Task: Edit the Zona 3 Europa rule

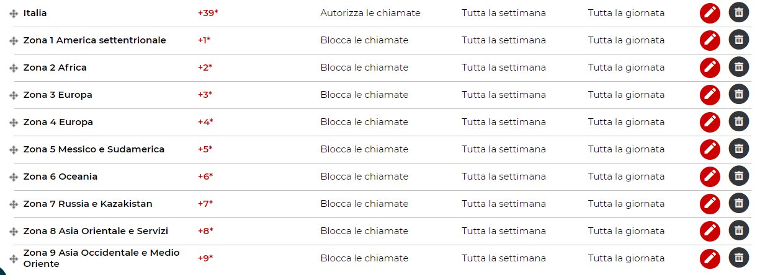Action: [710, 95]
